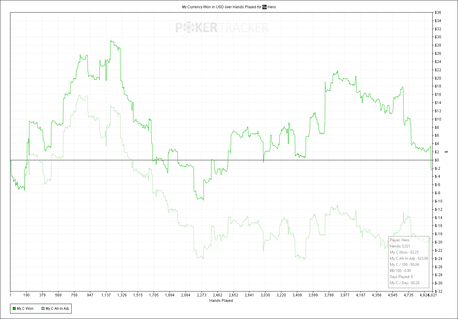Click the poker site icon beside Hero in title
Viewport: 458px width, 319px height.
click(x=265, y=7)
